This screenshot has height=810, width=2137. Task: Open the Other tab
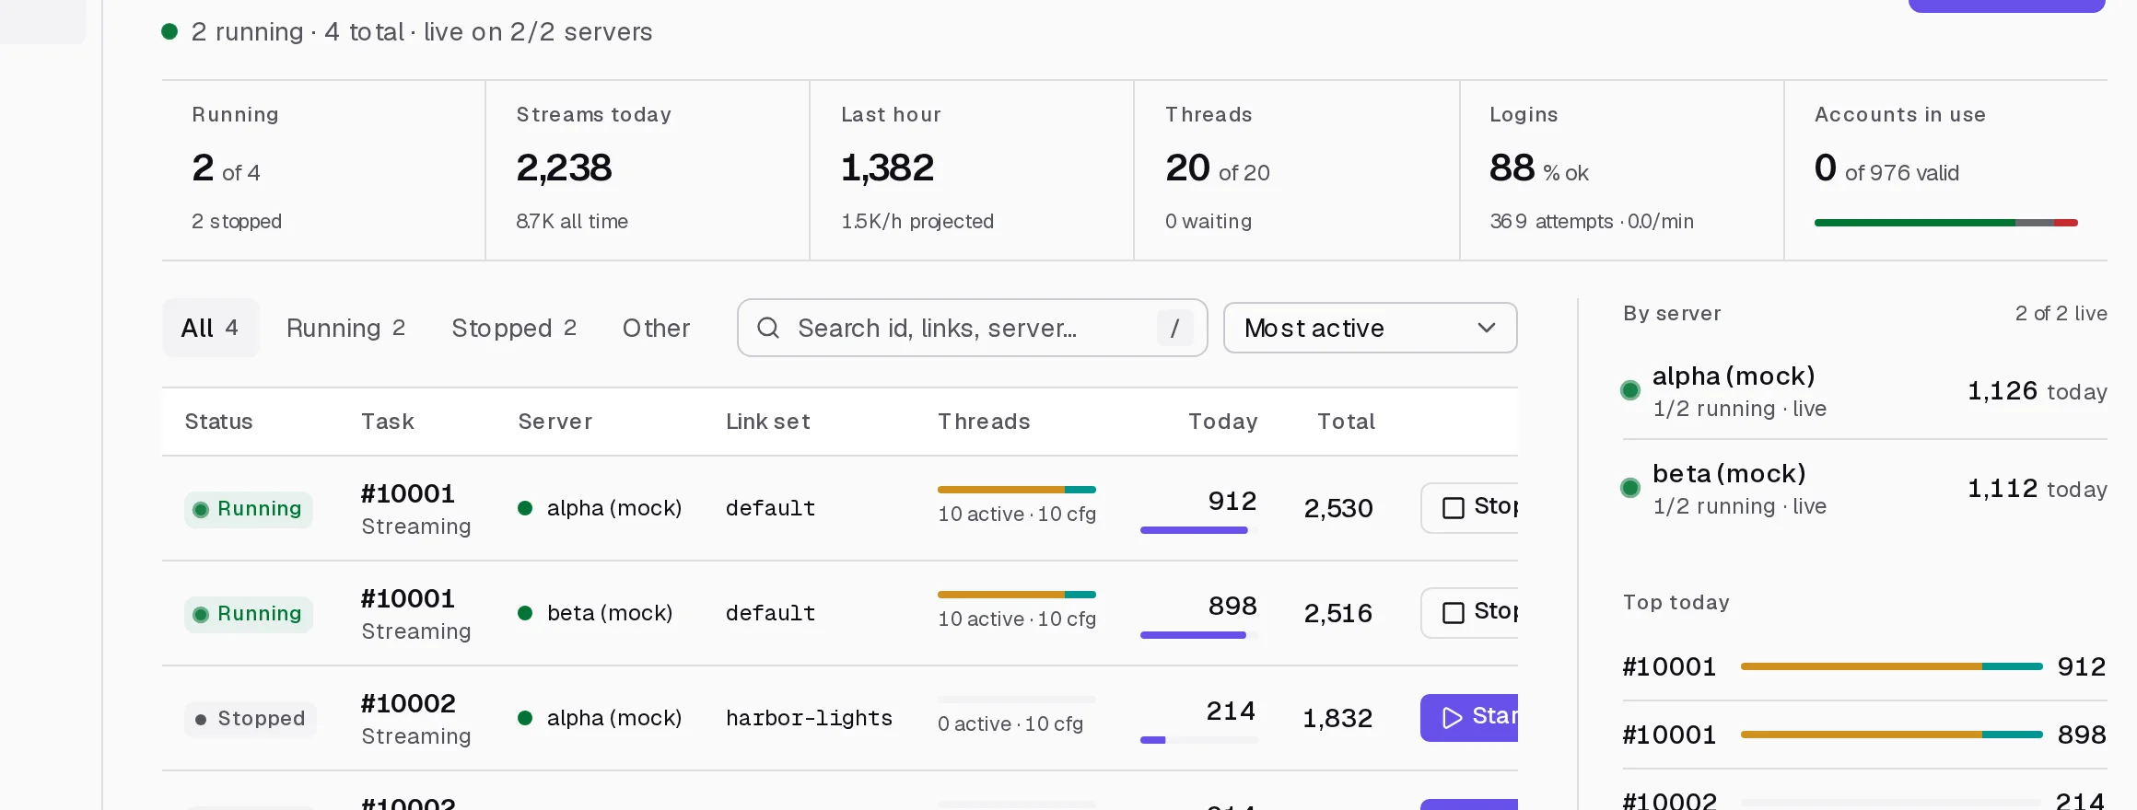[656, 328]
